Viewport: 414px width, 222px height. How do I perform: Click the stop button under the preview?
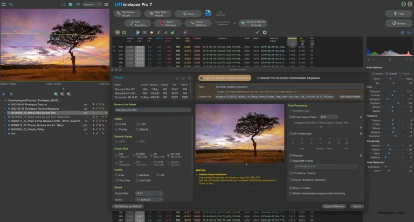11,94
